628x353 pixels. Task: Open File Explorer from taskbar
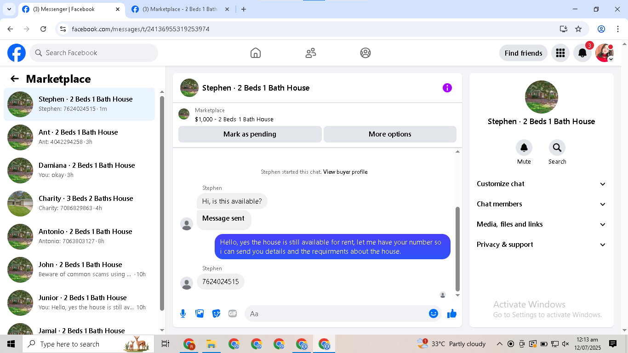211,344
